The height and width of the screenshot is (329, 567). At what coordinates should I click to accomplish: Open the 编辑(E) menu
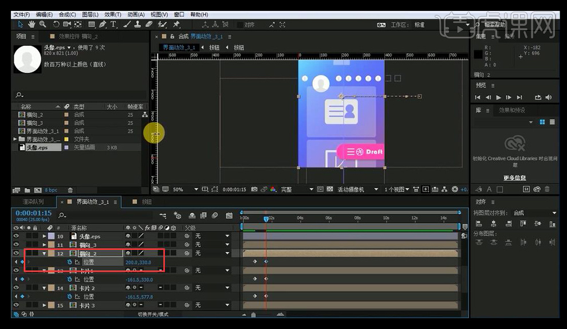pyautogui.click(x=44, y=14)
